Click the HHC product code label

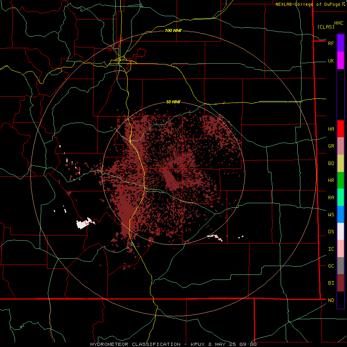pyautogui.click(x=339, y=23)
